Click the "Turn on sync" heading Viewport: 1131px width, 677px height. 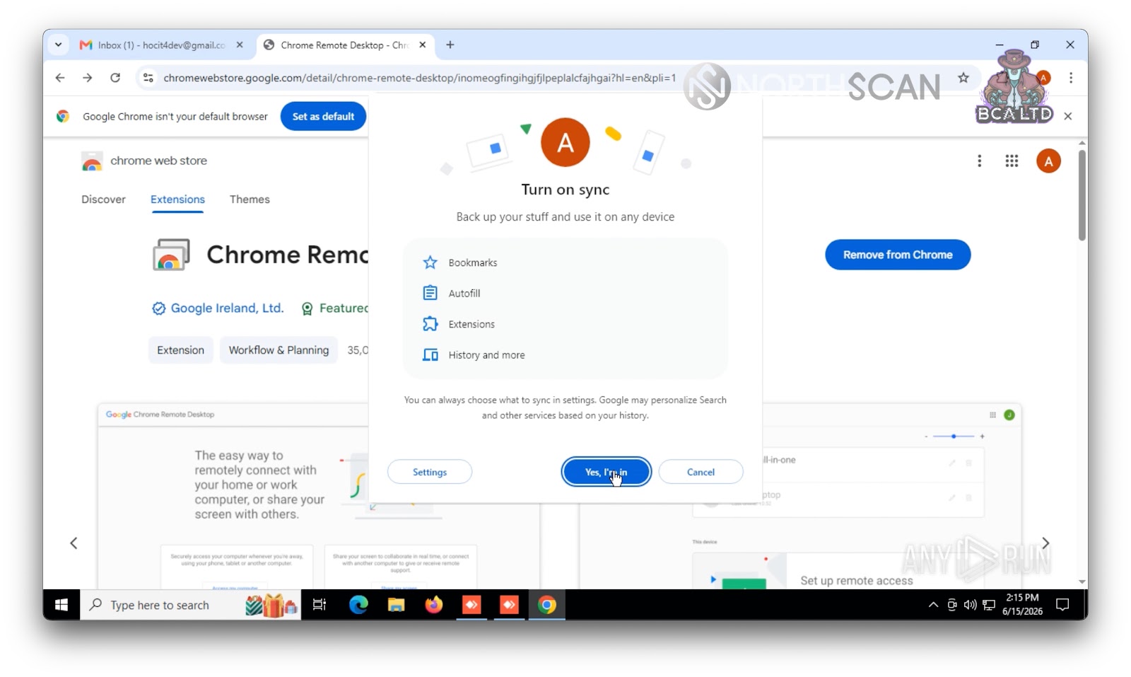(565, 190)
